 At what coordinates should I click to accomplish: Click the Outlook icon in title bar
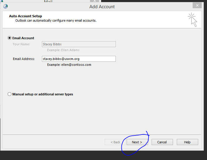[5, 6]
